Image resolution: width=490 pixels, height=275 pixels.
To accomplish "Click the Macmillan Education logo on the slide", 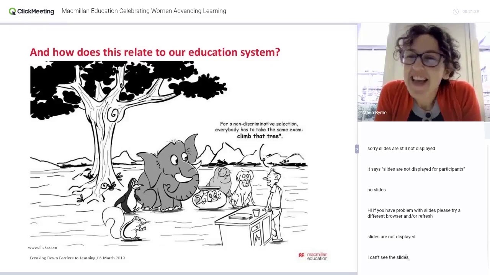I will tap(313, 256).
